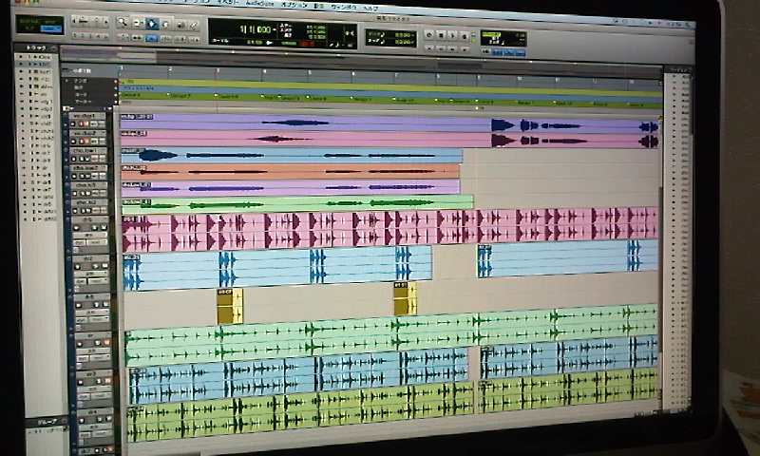Toggle Tab to Transients button under Trim tool

[137, 37]
